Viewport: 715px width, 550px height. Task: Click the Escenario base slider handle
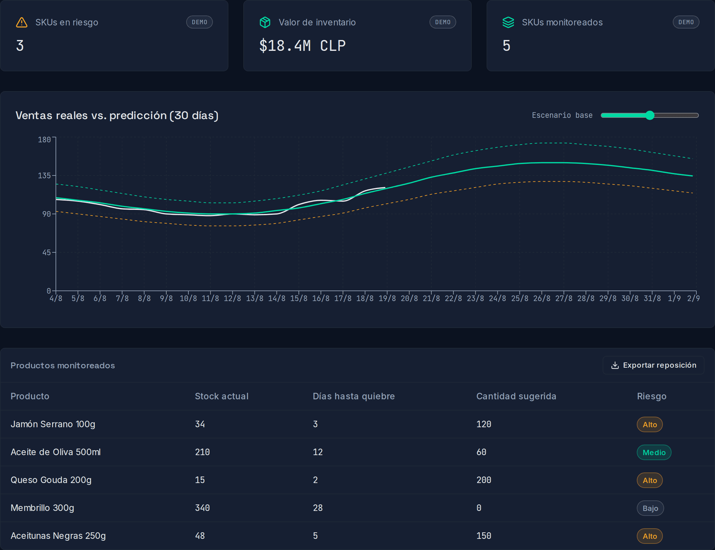(650, 115)
